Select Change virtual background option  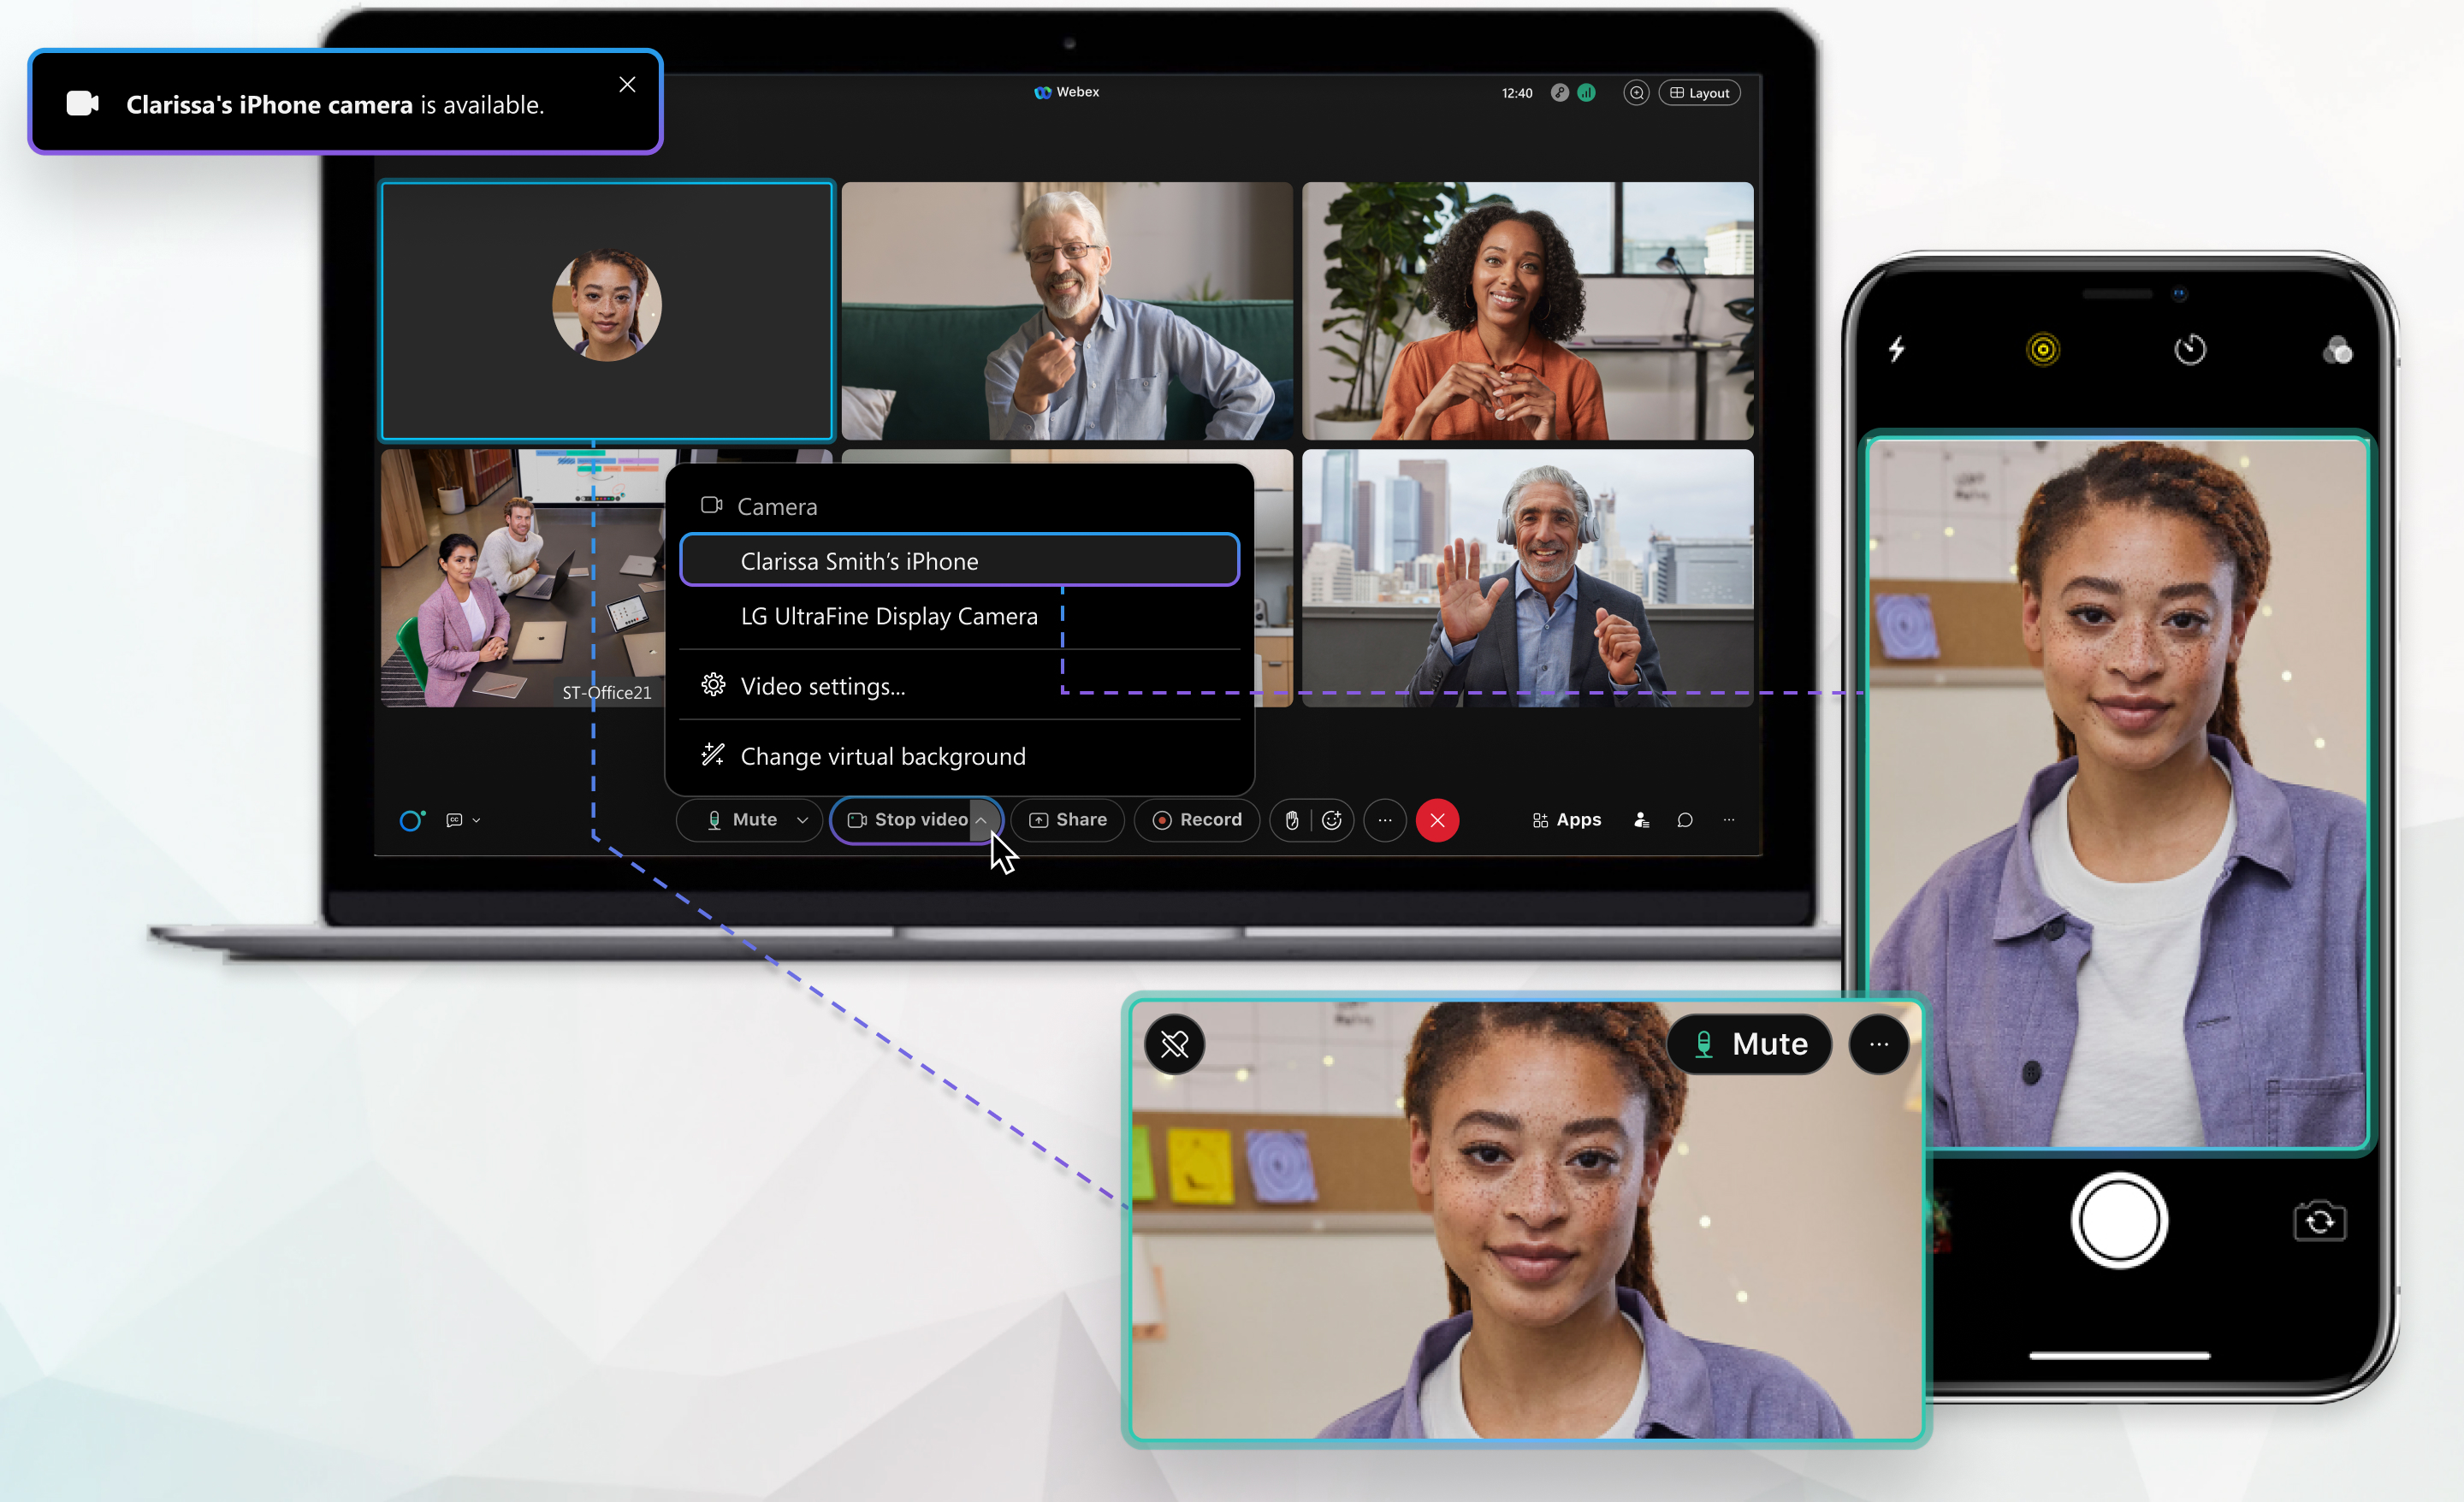pyautogui.click(x=880, y=754)
